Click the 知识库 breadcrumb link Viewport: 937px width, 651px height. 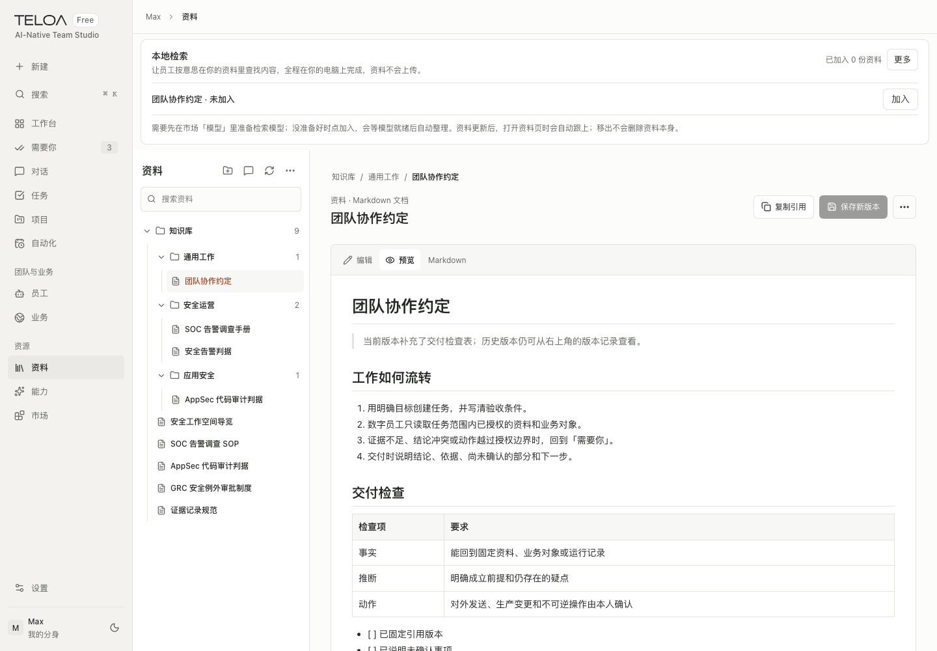pyautogui.click(x=344, y=177)
